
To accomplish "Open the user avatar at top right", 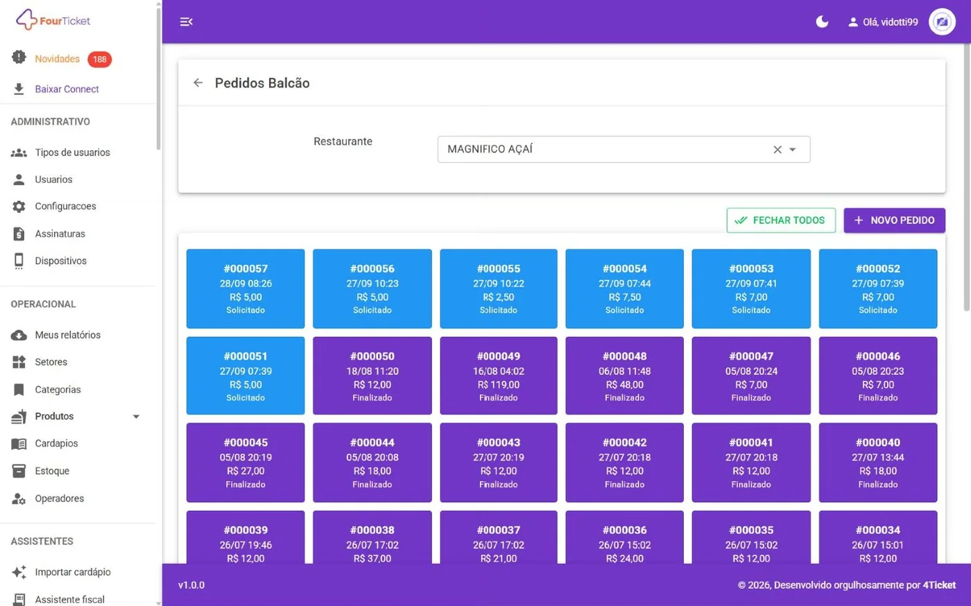I will click(x=942, y=21).
